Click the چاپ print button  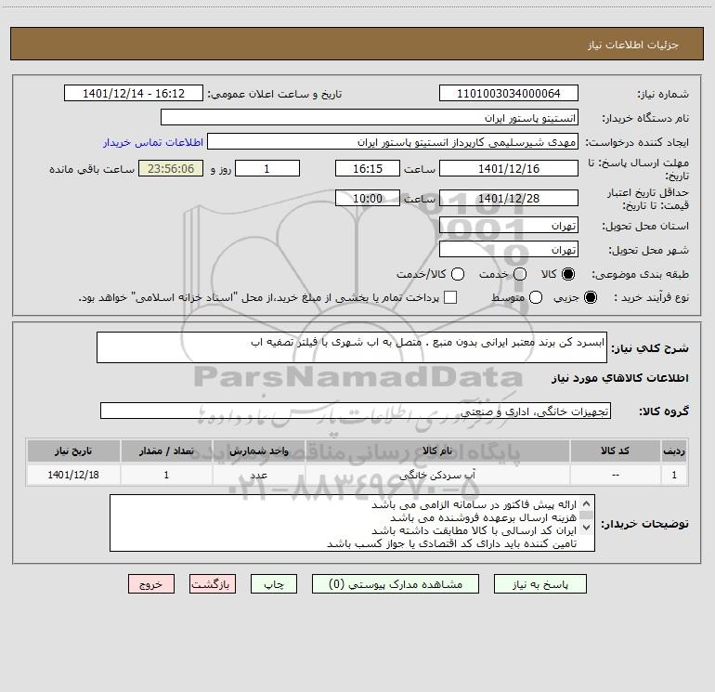coord(274,584)
